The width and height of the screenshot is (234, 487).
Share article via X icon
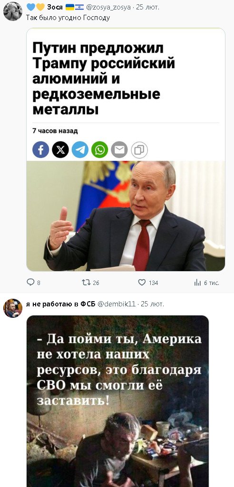(x=60, y=150)
